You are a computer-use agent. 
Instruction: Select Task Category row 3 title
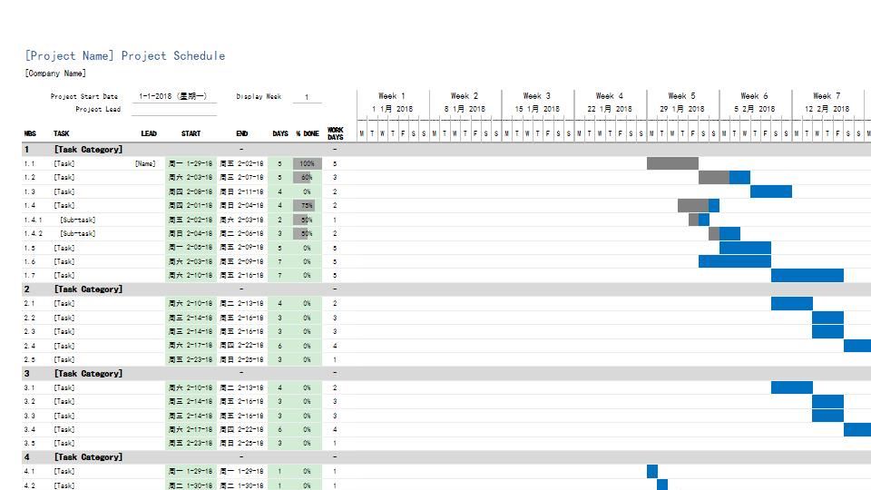coord(88,373)
